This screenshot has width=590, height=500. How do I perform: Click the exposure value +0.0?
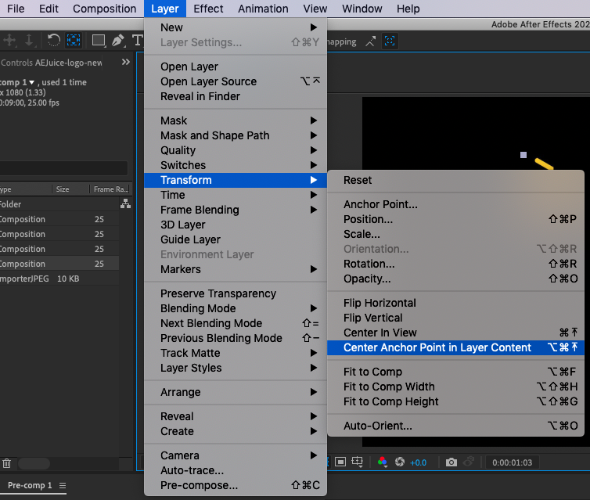point(419,462)
